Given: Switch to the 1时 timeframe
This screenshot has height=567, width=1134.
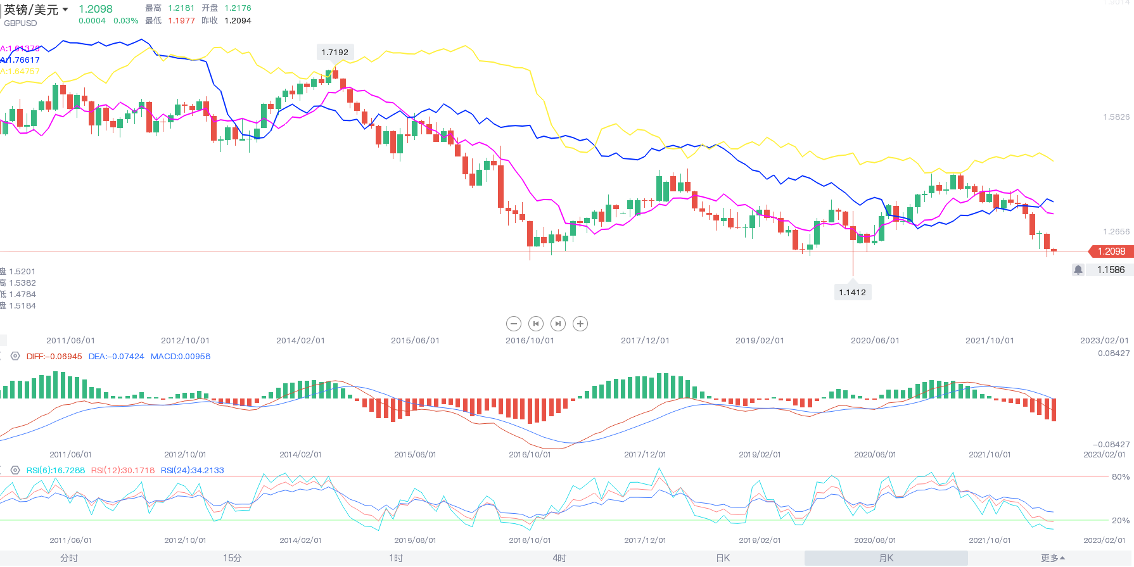Looking at the screenshot, I should coord(396,558).
